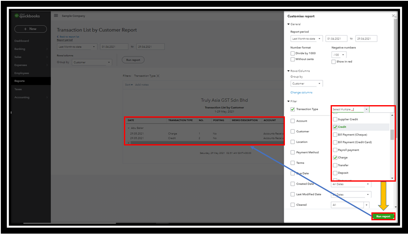Uncheck the Charge option

[335, 158]
